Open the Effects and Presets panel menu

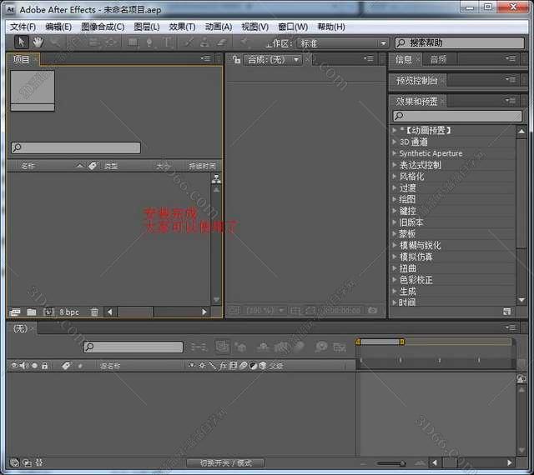510,100
